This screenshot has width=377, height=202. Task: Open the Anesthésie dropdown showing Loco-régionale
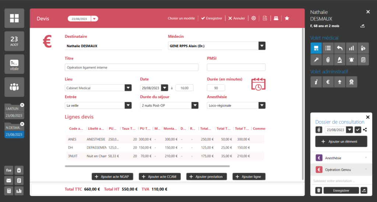point(261,105)
